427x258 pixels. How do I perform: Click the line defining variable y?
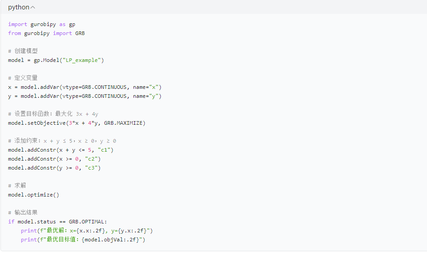point(84,96)
